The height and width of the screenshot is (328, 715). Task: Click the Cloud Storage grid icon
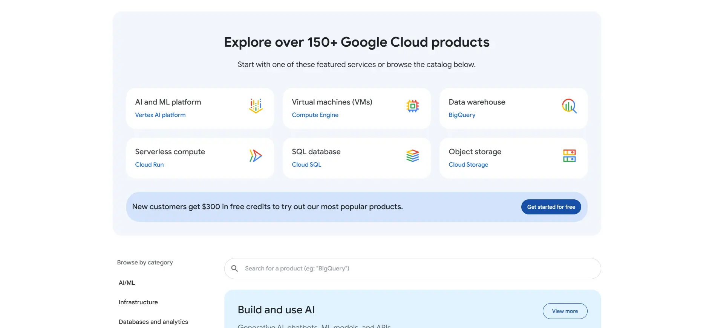pyautogui.click(x=570, y=156)
